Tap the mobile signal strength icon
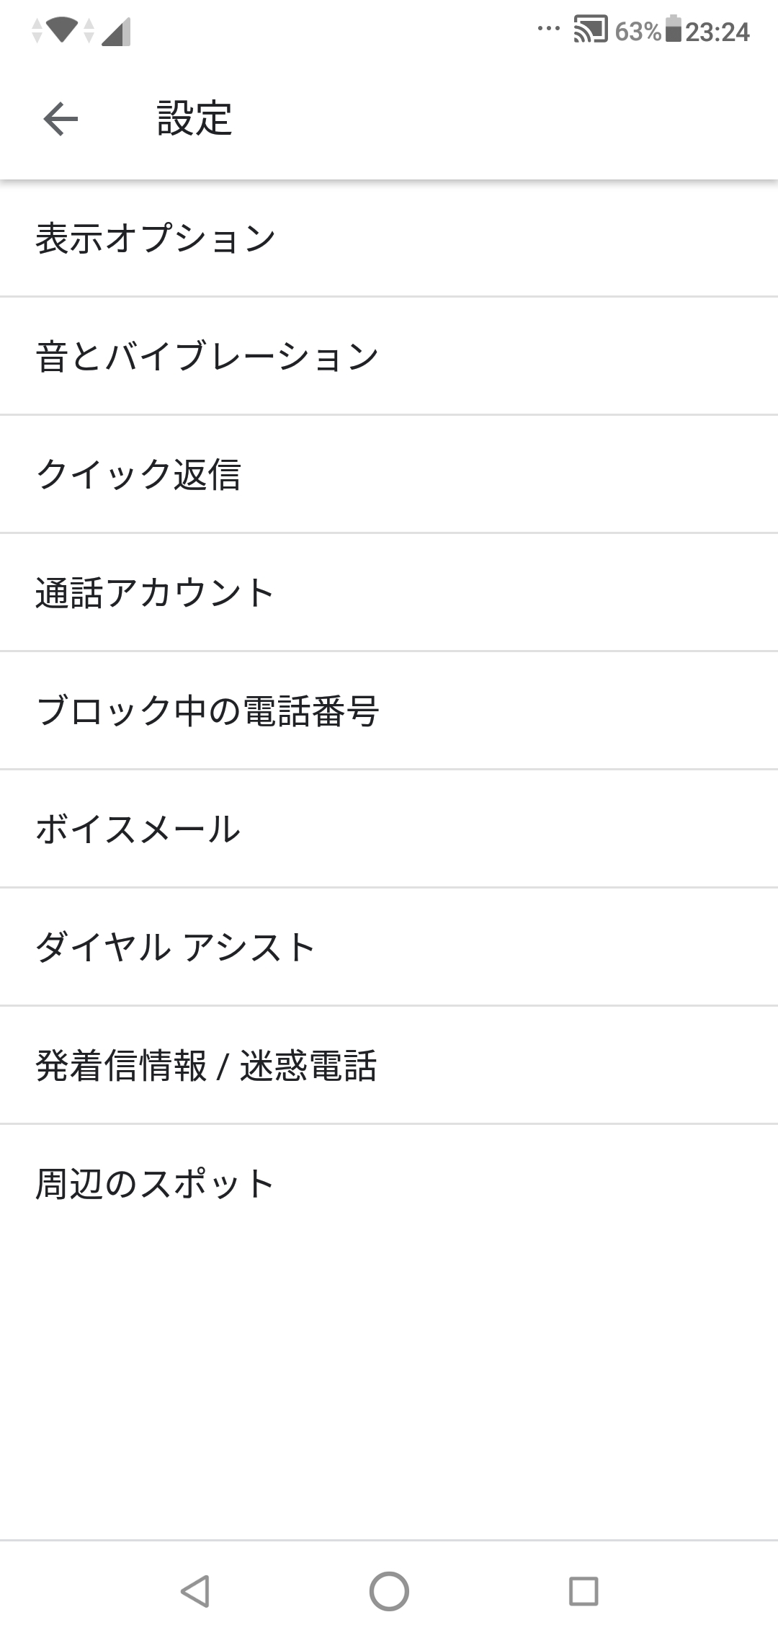 coord(116,32)
